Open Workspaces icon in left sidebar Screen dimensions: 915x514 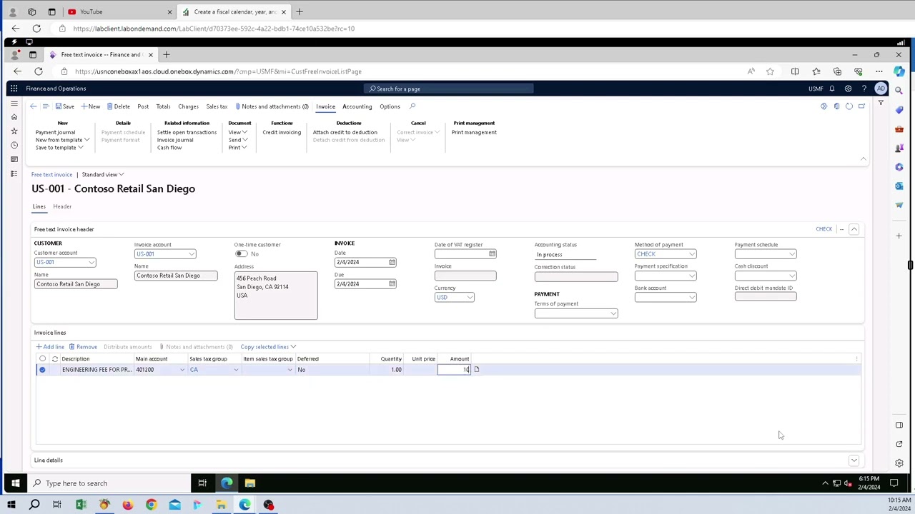(14, 159)
